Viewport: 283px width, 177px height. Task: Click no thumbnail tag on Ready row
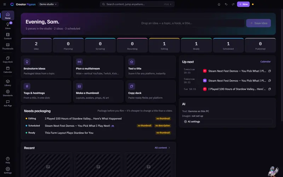[163, 132]
